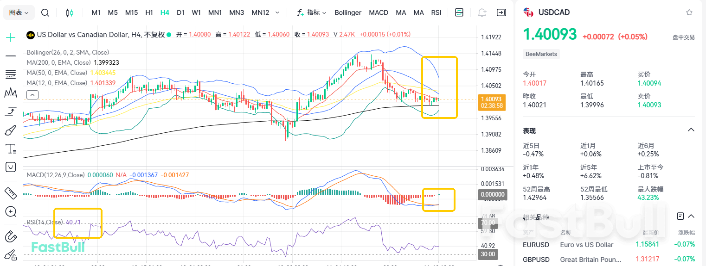
Task: Click the search magnifier icon in toolbar
Action: [x=45, y=12]
